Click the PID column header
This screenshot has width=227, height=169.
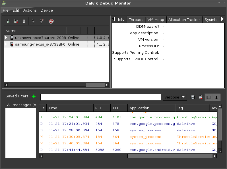click(x=102, y=108)
